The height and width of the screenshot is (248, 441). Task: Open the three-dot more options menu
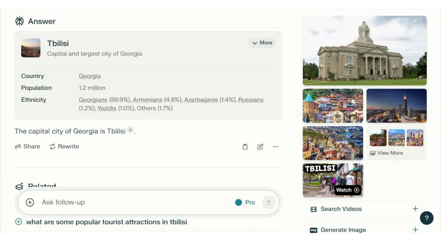pos(276,146)
